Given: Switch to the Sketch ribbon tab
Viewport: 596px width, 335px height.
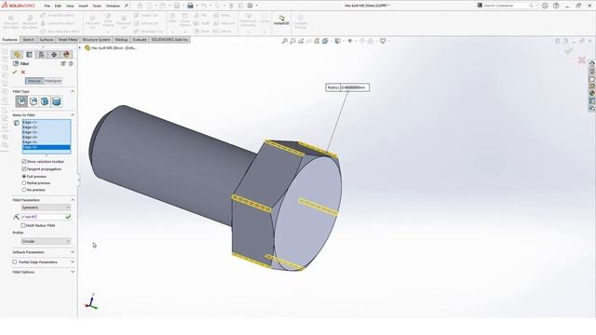Looking at the screenshot, I should (x=29, y=40).
